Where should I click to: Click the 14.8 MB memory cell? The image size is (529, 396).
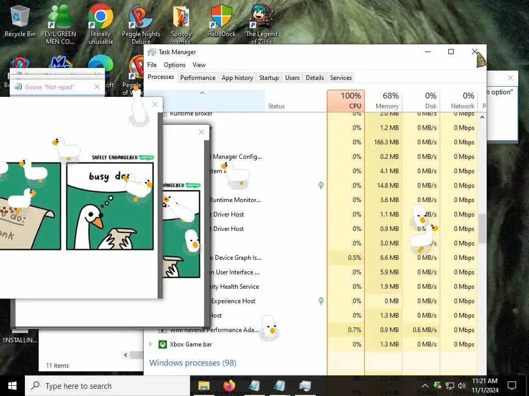384,185
